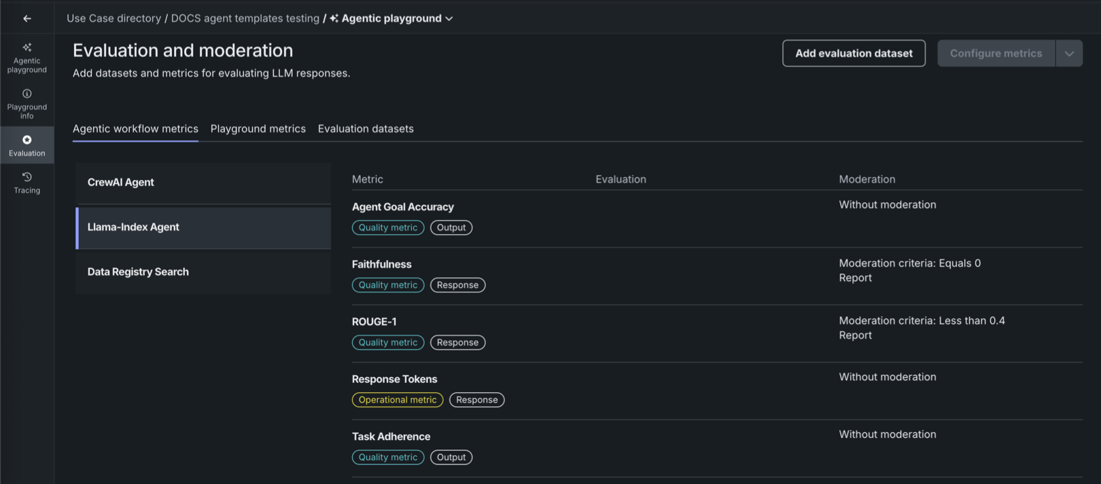Click the Operational metric tag under Response Tokens
Image resolution: width=1101 pixels, height=484 pixels.
click(398, 400)
